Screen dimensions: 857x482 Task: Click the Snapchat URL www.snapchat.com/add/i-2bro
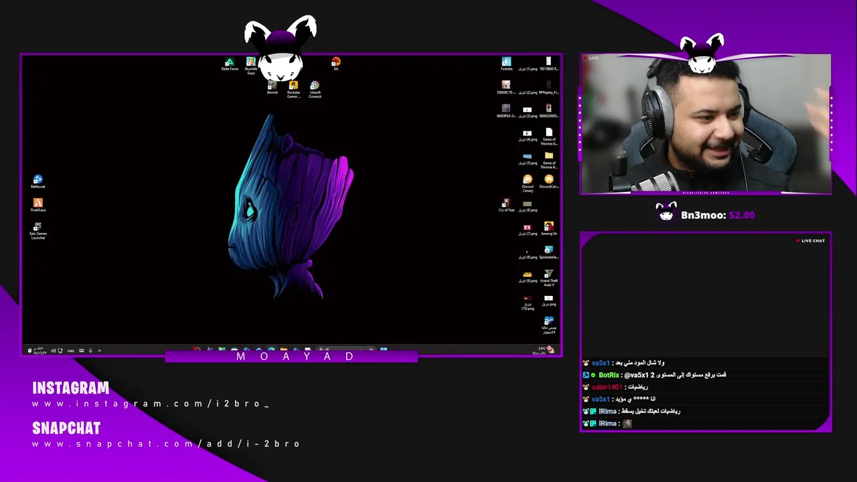pos(166,444)
